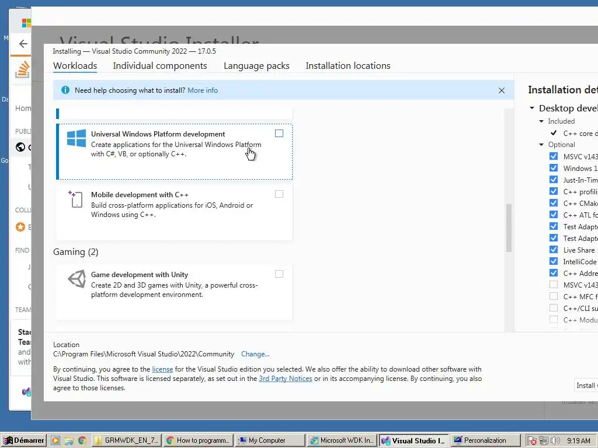Uncheck the C++ Address optional component

[554, 273]
